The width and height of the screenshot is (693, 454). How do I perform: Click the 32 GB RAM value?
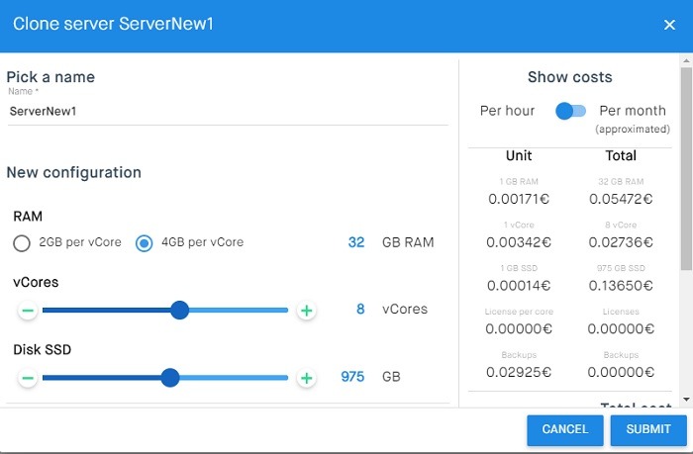coord(356,242)
